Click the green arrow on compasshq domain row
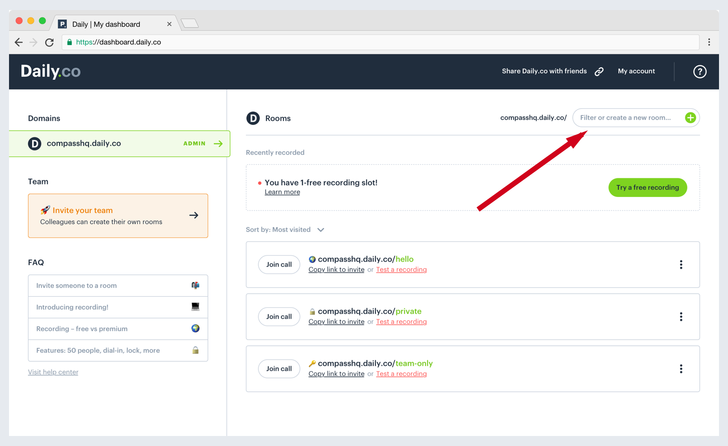 (218, 144)
